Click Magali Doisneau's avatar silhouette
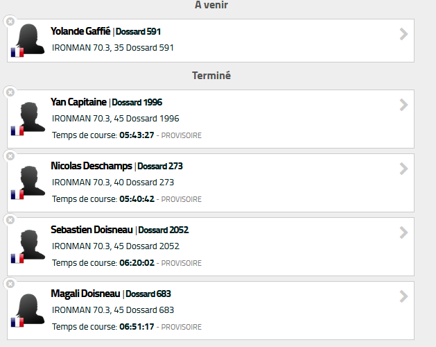Screen dimensions: 436x347 [x=30, y=309]
